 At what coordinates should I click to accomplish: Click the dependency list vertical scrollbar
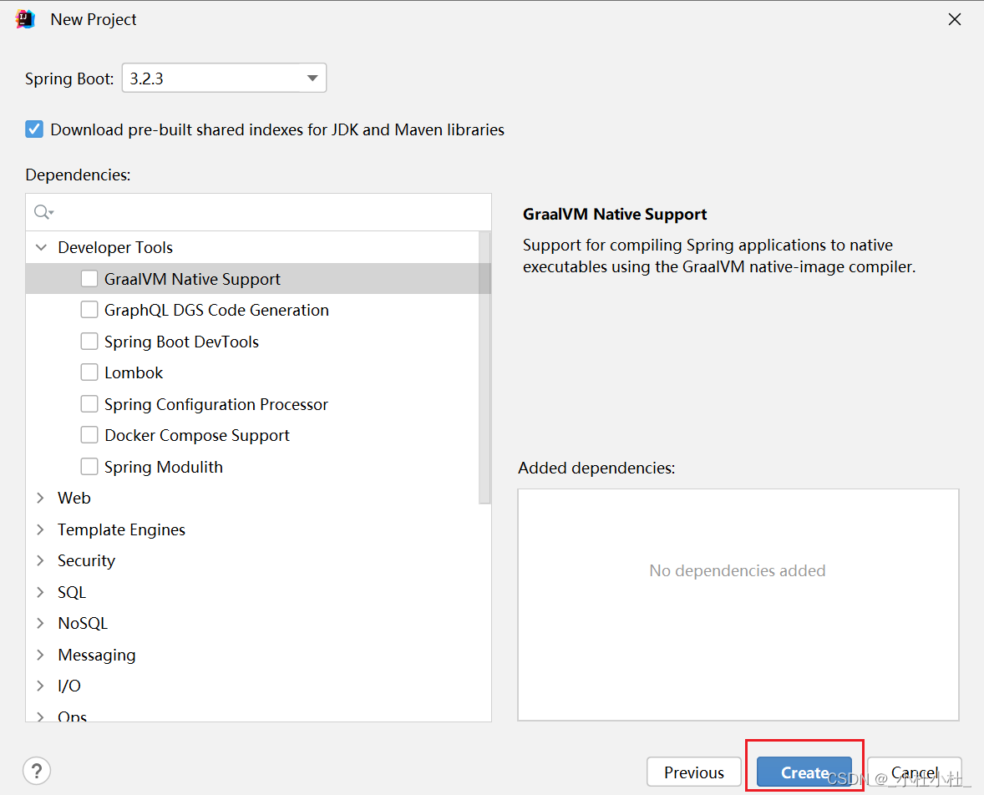[484, 367]
